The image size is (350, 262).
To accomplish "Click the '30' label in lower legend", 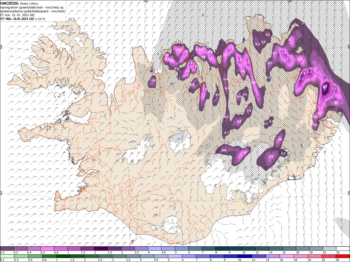I will (337, 260).
